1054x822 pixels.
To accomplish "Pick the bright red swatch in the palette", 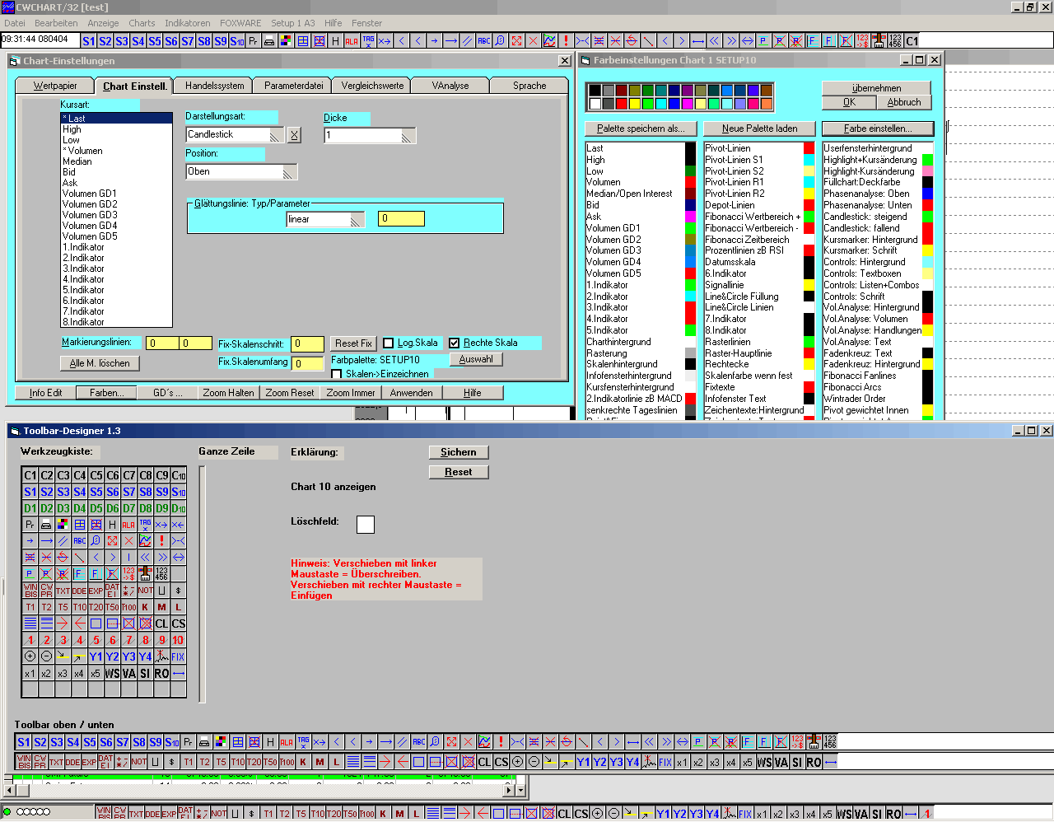I will coord(621,104).
